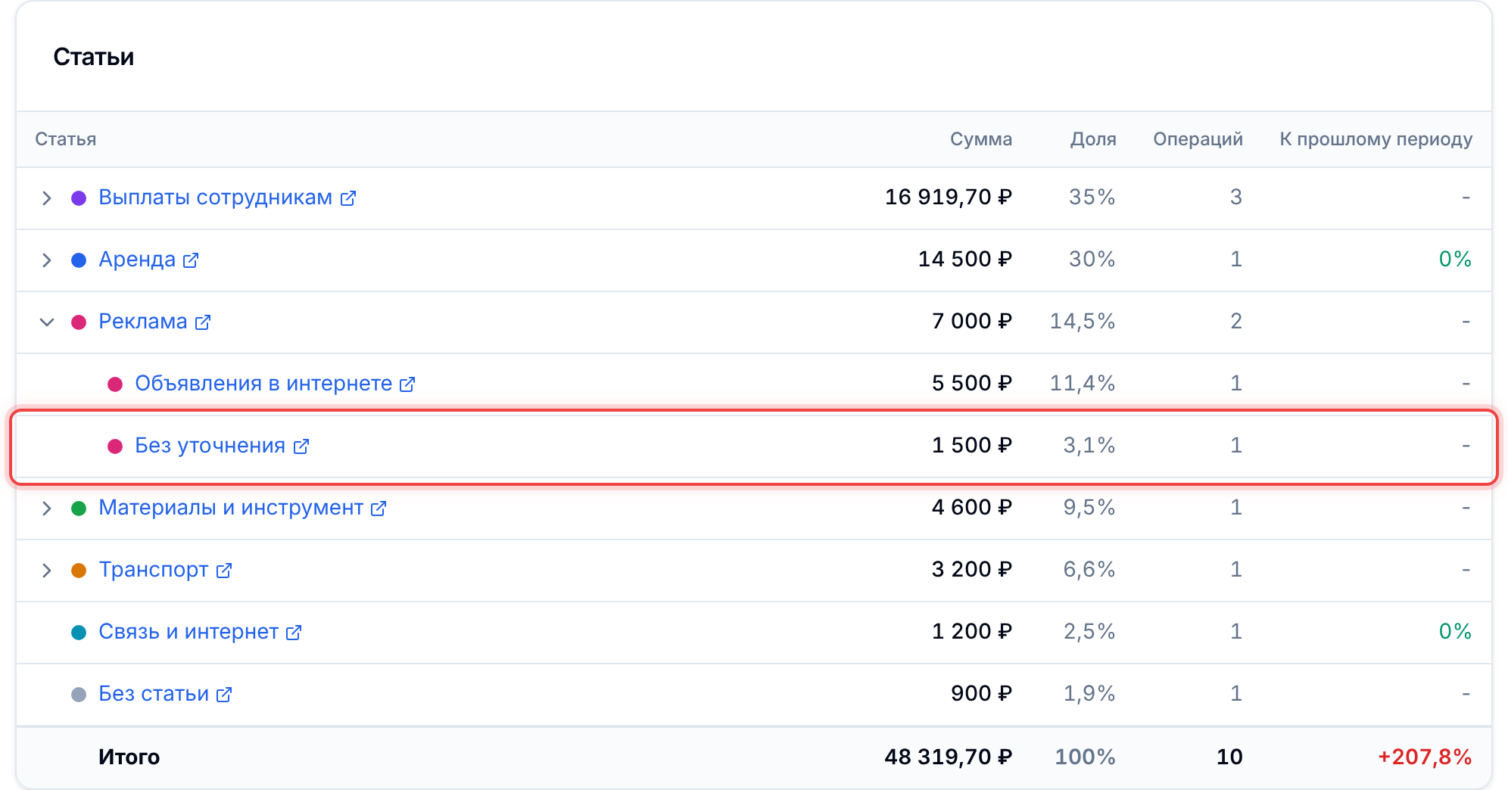The width and height of the screenshot is (1508, 790).
Task: Click the orange dot of Транспорт
Action: click(79, 571)
